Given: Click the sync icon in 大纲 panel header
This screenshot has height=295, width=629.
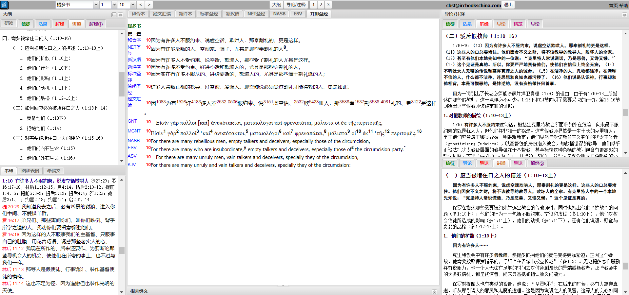Looking at the screenshot, I should 120,15.
